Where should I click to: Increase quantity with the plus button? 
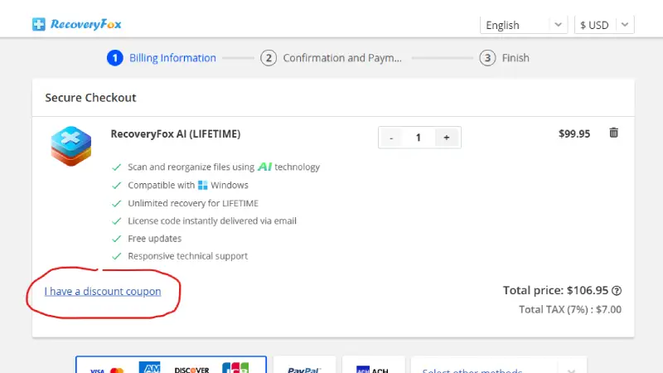tap(447, 138)
